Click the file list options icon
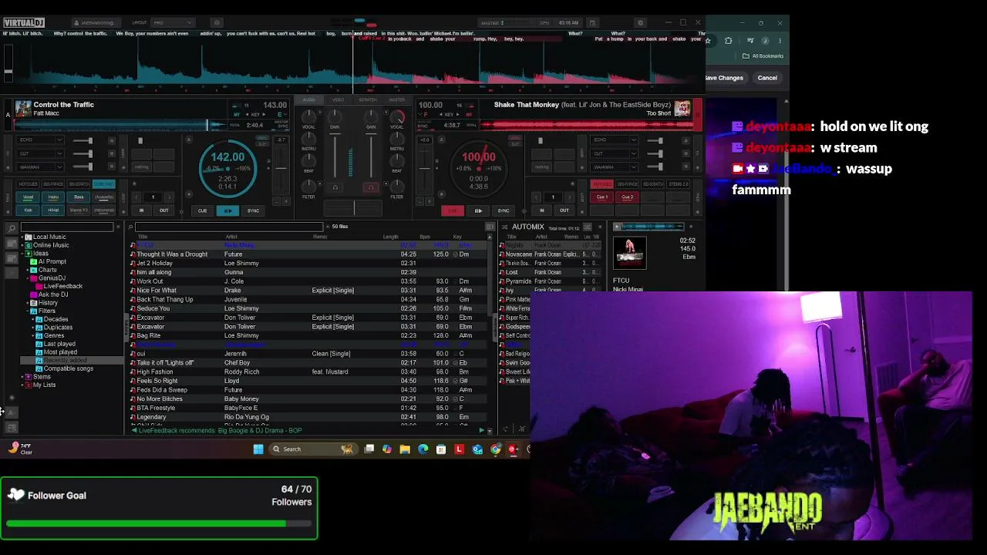The height and width of the screenshot is (555, 987). (x=490, y=227)
